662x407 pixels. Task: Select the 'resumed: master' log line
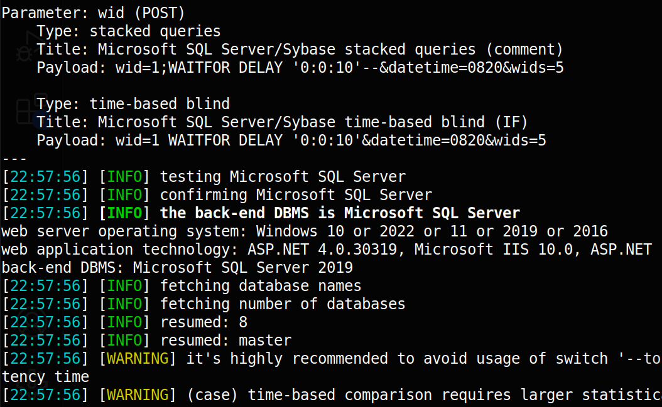pos(146,340)
